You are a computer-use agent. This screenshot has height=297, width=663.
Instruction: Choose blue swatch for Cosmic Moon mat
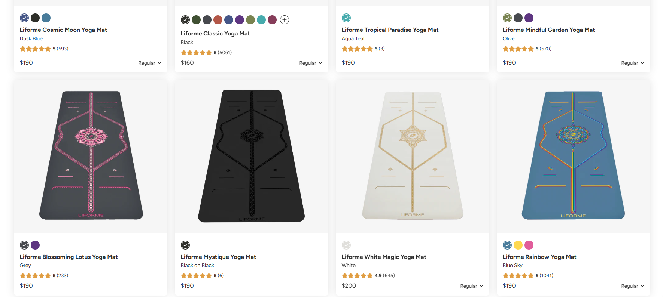pos(46,18)
